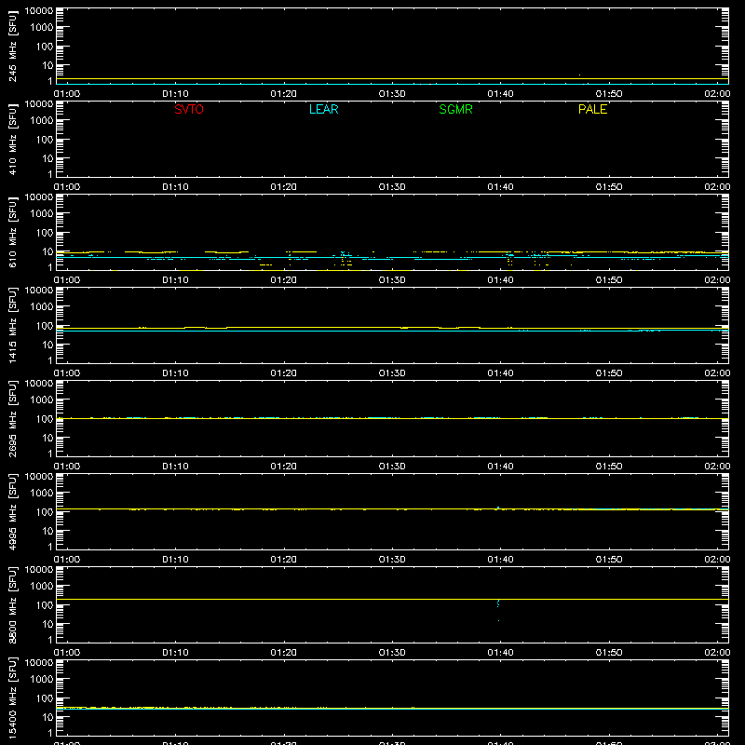Select the 1415 MHz [SFU] axis title
The image size is (745, 745).
[12, 325]
